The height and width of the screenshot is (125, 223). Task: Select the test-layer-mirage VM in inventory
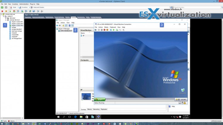coord(17,31)
